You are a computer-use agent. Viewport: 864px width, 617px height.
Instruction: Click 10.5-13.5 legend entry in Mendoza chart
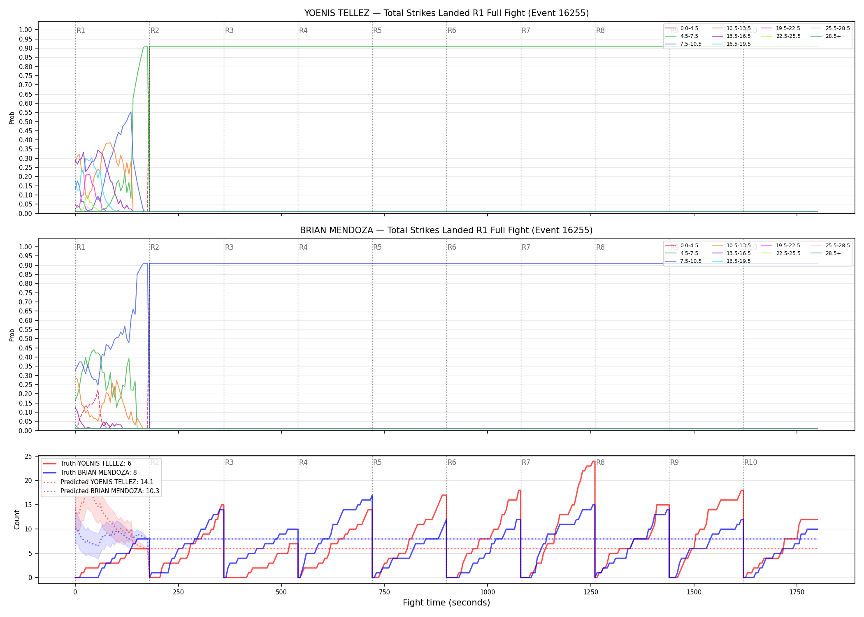coord(731,246)
